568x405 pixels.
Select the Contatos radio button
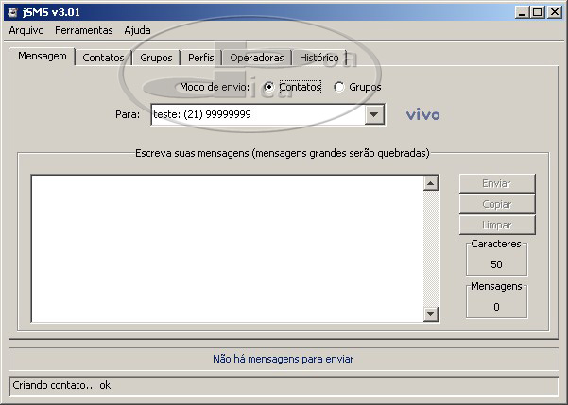(270, 87)
